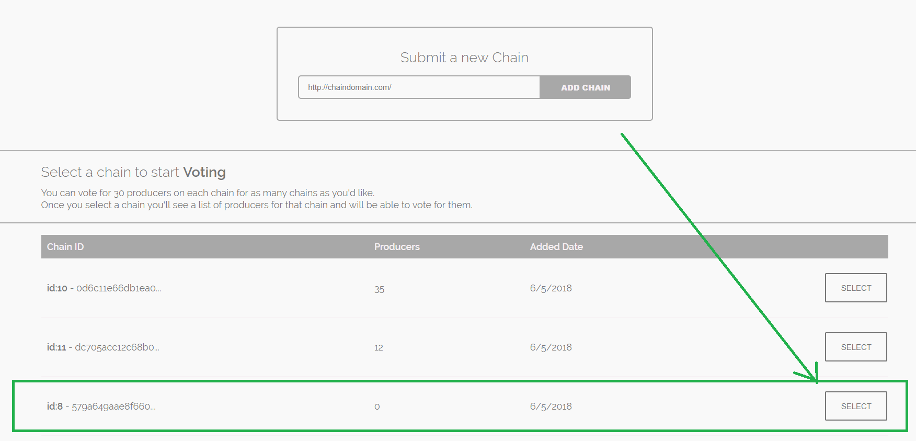Viewport: 916px width, 441px height.
Task: Focus the chain domain URL input field
Action: [x=419, y=87]
